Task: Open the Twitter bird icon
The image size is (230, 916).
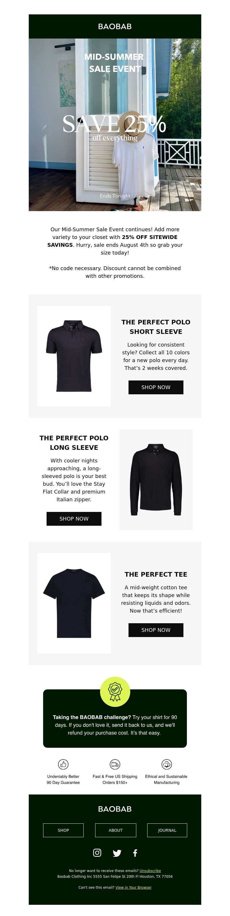Action: 117,853
